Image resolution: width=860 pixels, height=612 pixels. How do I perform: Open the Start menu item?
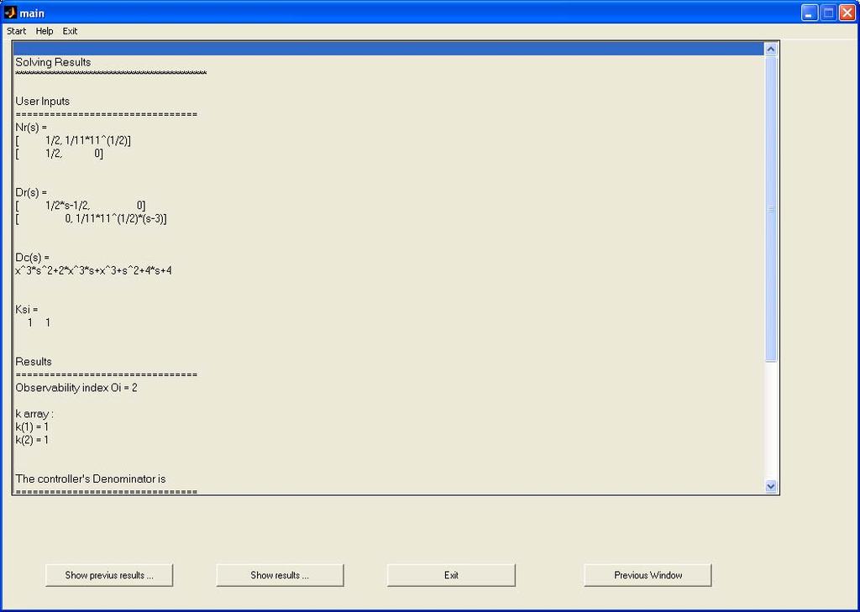(16, 31)
